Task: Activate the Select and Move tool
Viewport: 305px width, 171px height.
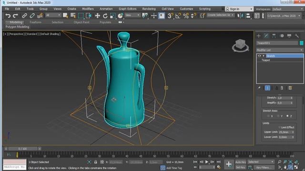Action: 97,16
